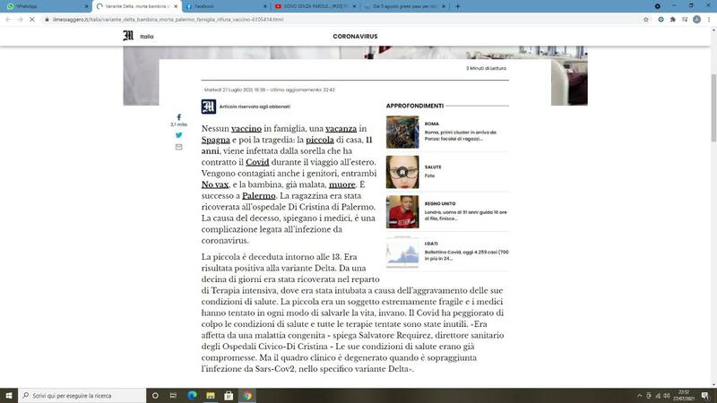Open 'Roma, primi cluster in arrivo' headline
Image resolution: width=717 pixels, height=403 pixels.
click(x=461, y=135)
